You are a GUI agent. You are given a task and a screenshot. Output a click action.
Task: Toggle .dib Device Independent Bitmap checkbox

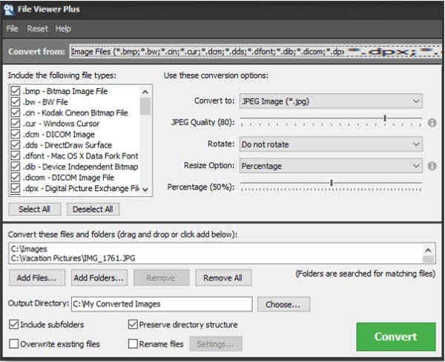16,167
